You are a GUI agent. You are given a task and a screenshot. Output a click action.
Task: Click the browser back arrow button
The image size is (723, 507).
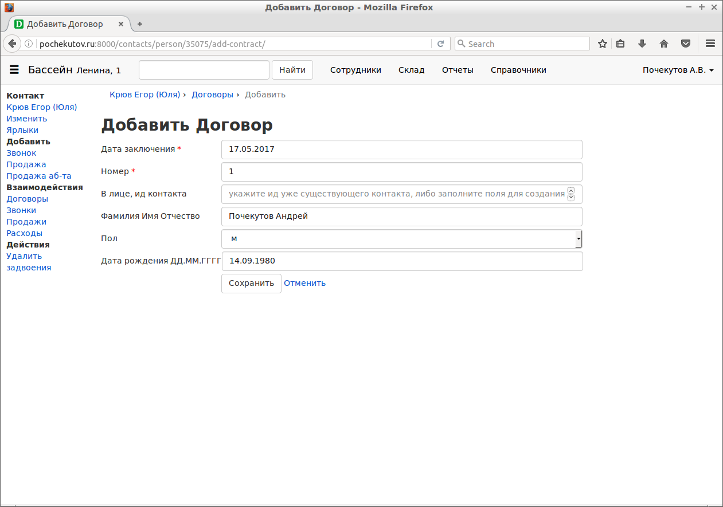(x=12, y=44)
